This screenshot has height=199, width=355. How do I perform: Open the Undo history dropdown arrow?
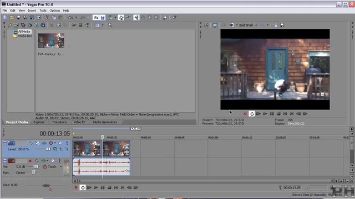[x=76, y=17]
